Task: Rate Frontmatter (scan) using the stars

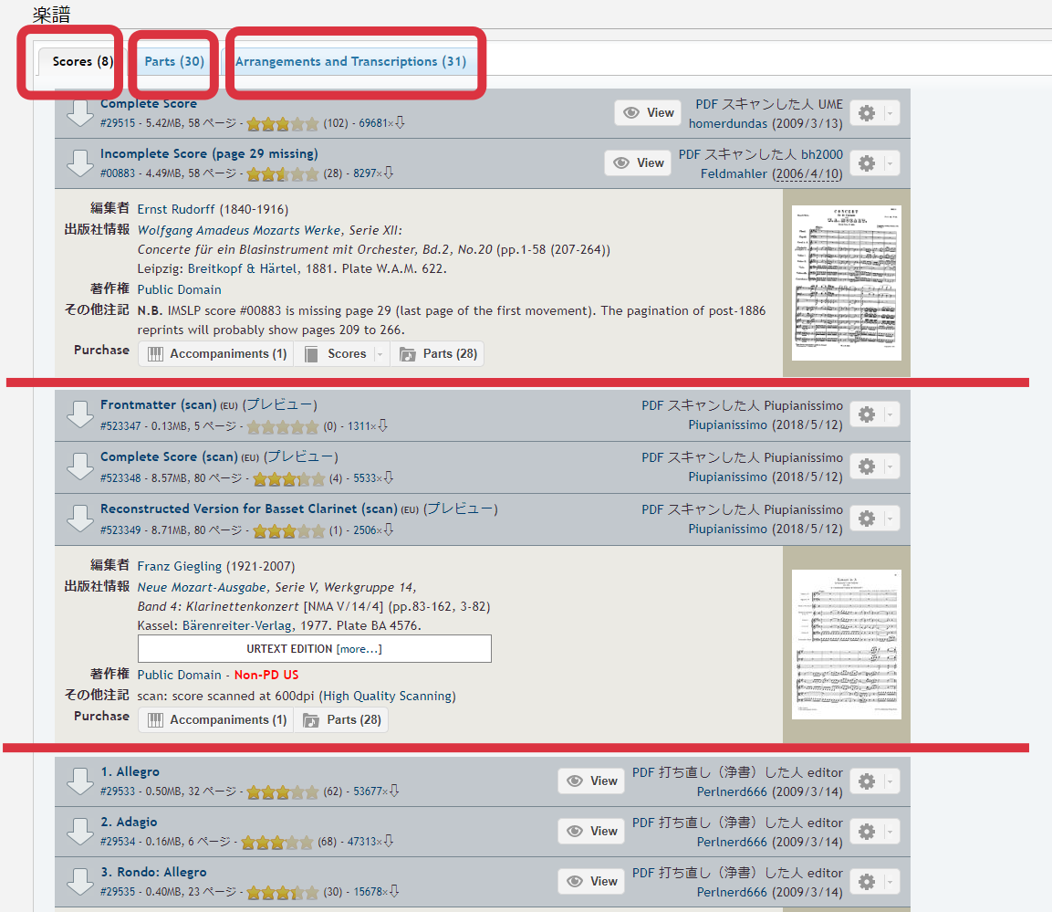Action: [x=283, y=426]
